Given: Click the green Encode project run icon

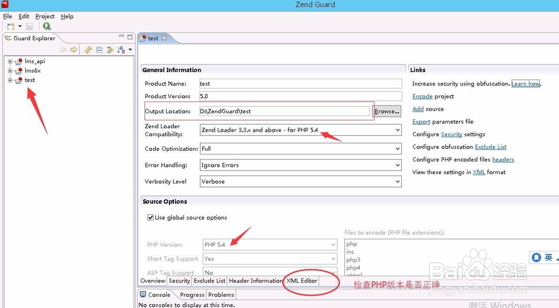Looking at the screenshot, I should (47, 26).
